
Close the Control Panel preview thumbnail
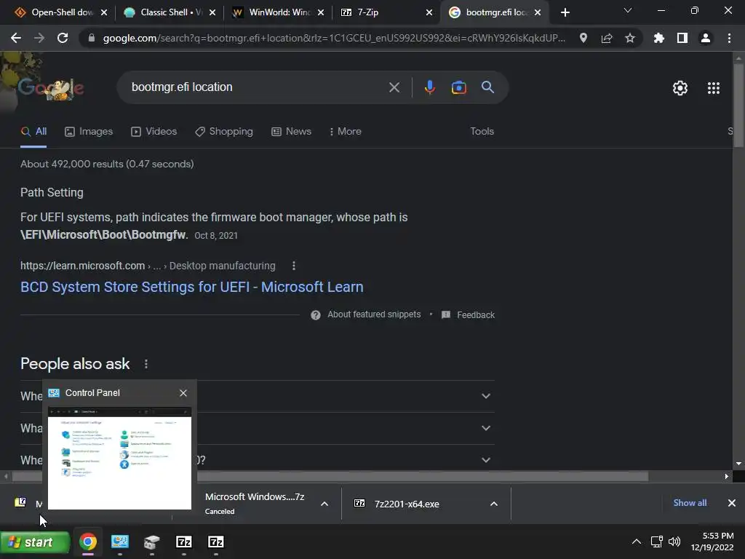coord(183,393)
